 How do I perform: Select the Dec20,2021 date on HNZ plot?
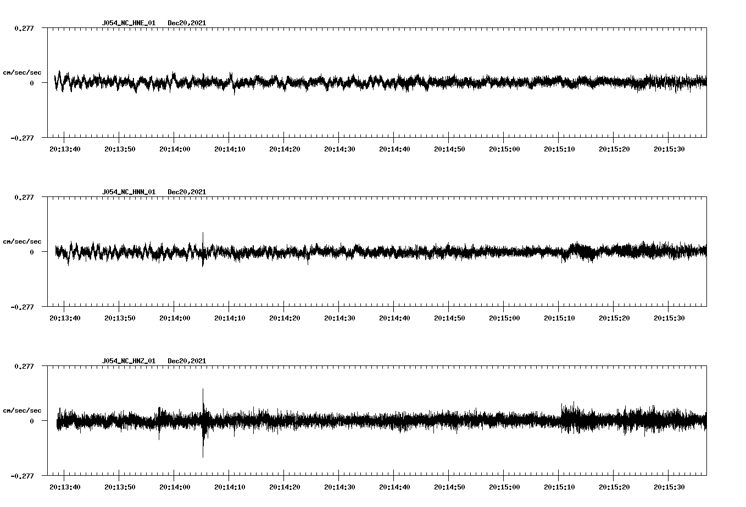[187, 361]
